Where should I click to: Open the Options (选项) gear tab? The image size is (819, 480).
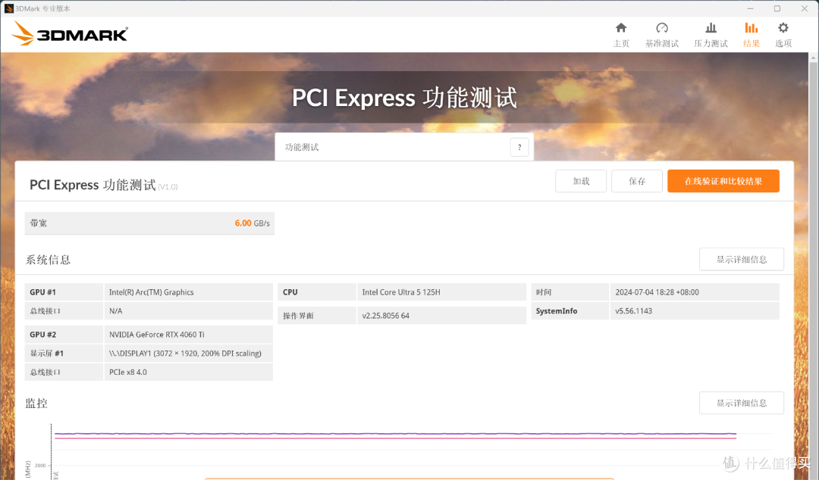tap(783, 35)
